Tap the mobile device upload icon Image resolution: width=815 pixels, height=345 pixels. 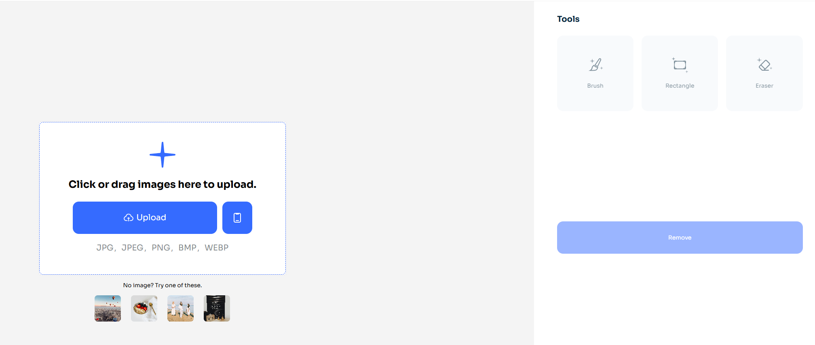click(237, 217)
